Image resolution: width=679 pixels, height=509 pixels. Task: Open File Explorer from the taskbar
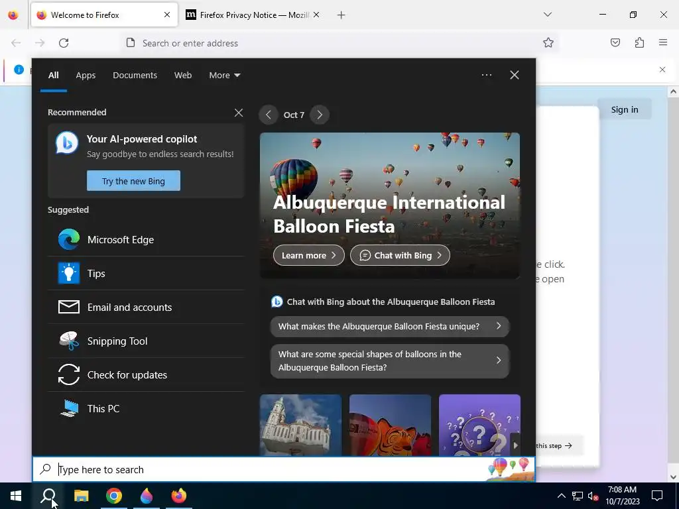81,496
